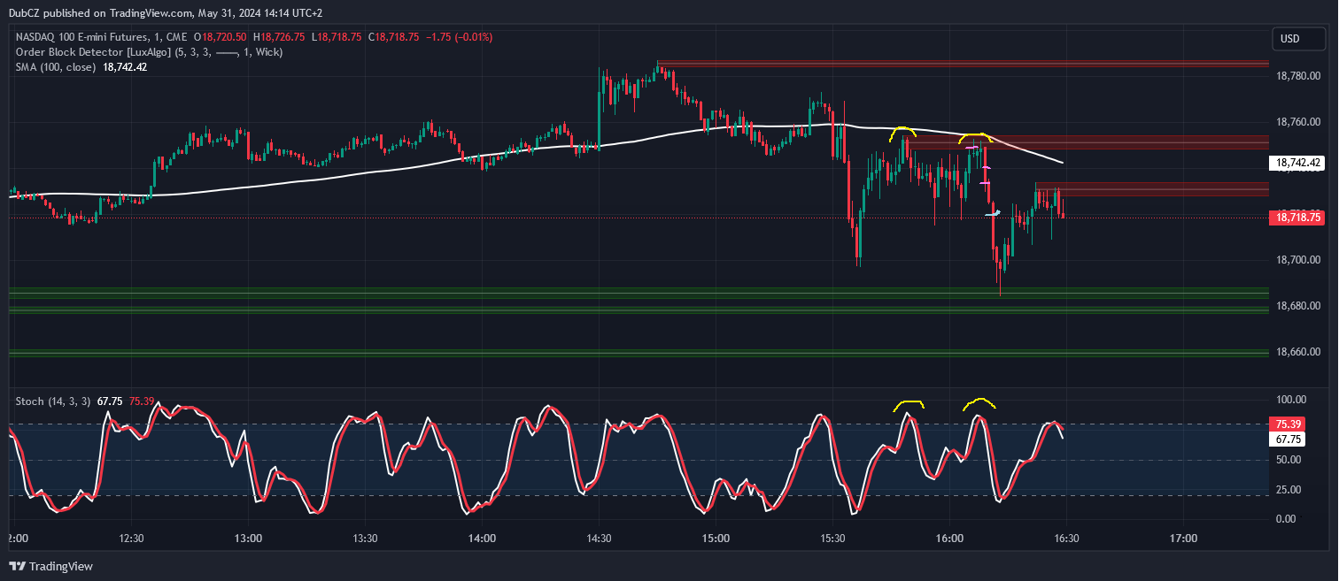Click the 18,780.00 level on price axis

coord(1299,76)
